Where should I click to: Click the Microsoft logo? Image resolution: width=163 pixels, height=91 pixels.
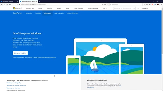pos(18,8)
